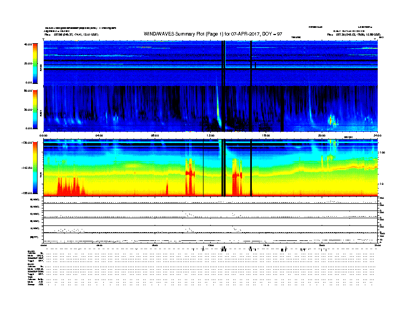407x315 pixels.
Task: Select the 20.00 label on RAD2 color bar
Action: [x=28, y=63]
